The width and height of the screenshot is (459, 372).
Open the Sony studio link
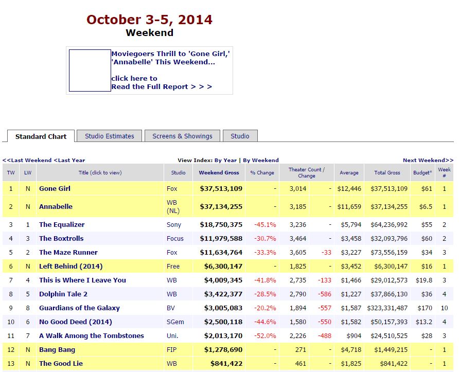(x=173, y=225)
